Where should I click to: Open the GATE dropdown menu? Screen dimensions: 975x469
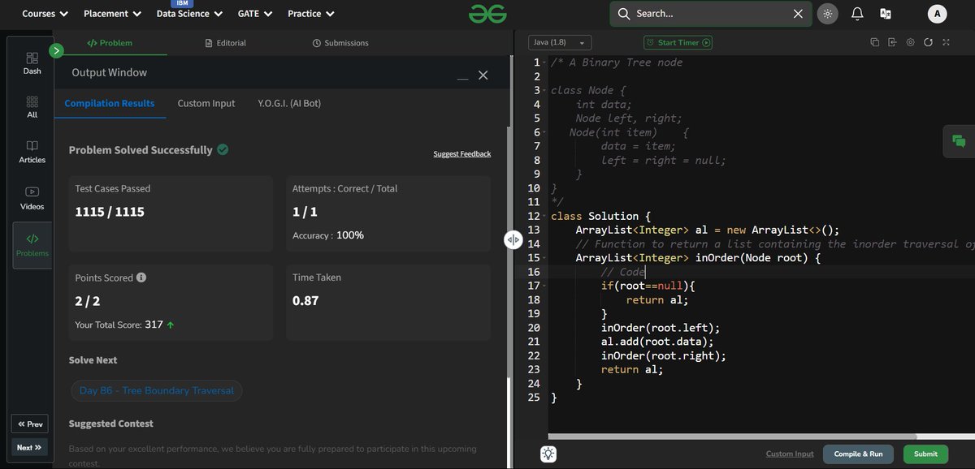tap(255, 14)
